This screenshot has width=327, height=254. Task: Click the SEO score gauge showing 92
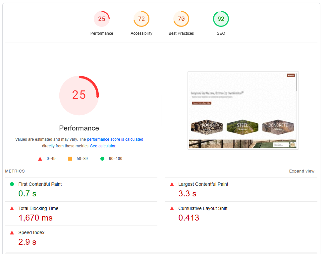(x=221, y=19)
